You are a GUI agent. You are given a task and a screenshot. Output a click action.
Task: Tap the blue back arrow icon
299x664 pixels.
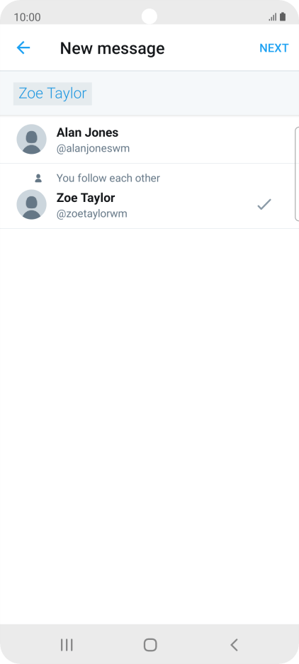pos(23,48)
